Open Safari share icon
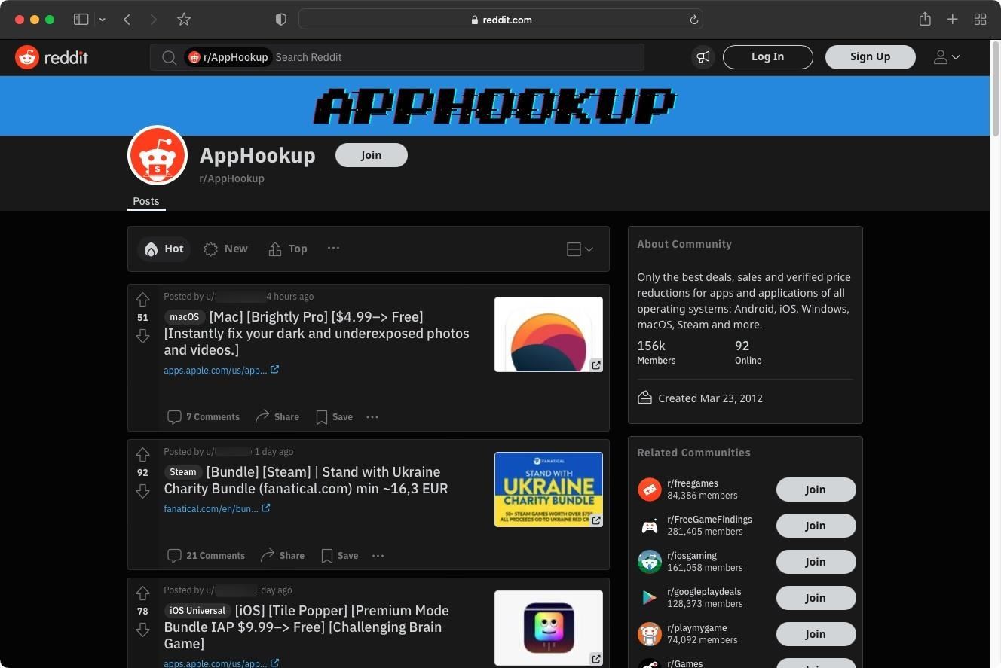1001x668 pixels. pyautogui.click(x=925, y=19)
